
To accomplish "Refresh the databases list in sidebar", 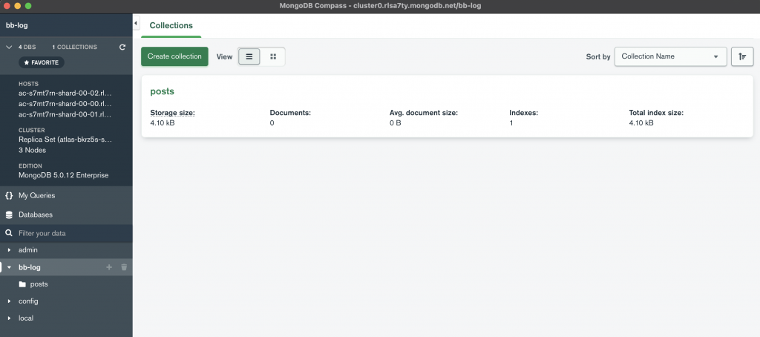I will tap(122, 47).
